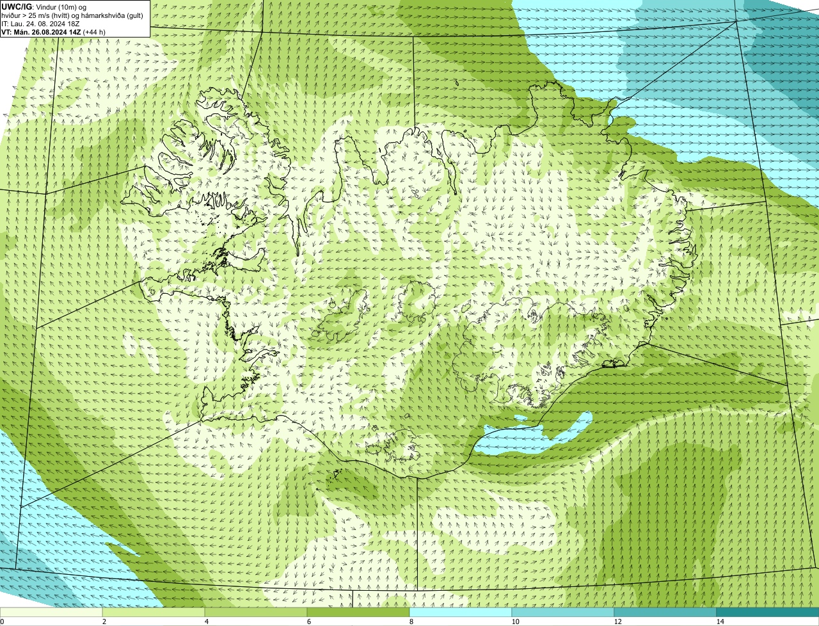The height and width of the screenshot is (626, 819).
Task: Click the teal 12–14 m/s legend swatch
Action: 665,613
